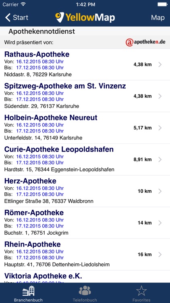
Task: Tap the Start back arrow icon
Action: pyautogui.click(x=8, y=18)
